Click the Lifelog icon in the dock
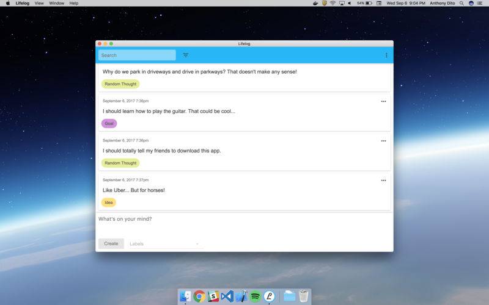The height and width of the screenshot is (305, 489). 269,296
